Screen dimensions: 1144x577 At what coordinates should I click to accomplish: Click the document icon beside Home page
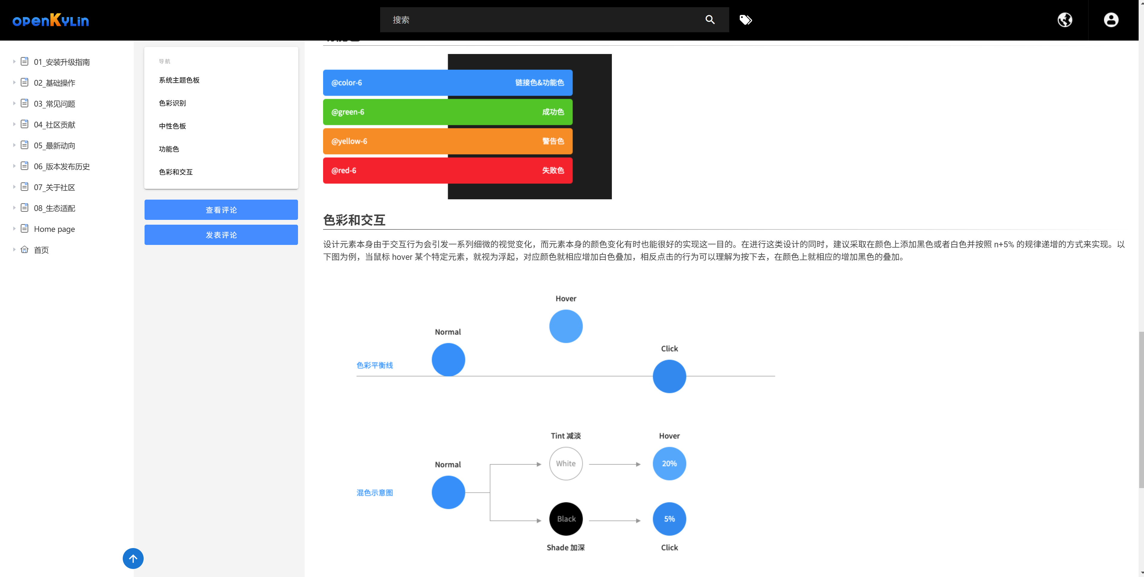click(x=24, y=228)
